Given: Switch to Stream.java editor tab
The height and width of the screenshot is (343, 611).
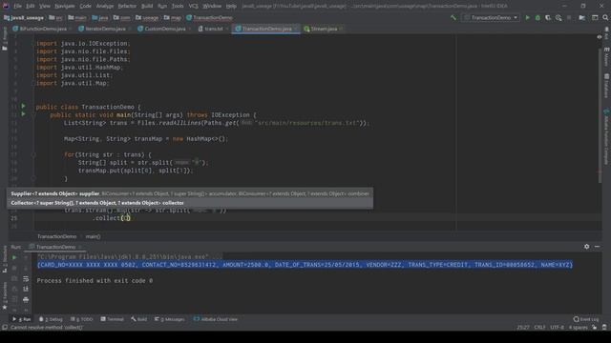Looking at the screenshot, I should 324,29.
